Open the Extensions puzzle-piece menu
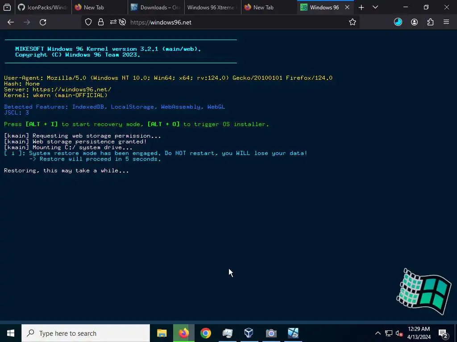Image resolution: width=457 pixels, height=342 pixels. click(x=430, y=22)
